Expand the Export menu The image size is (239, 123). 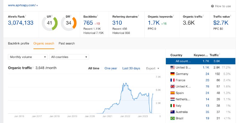(x=152, y=68)
